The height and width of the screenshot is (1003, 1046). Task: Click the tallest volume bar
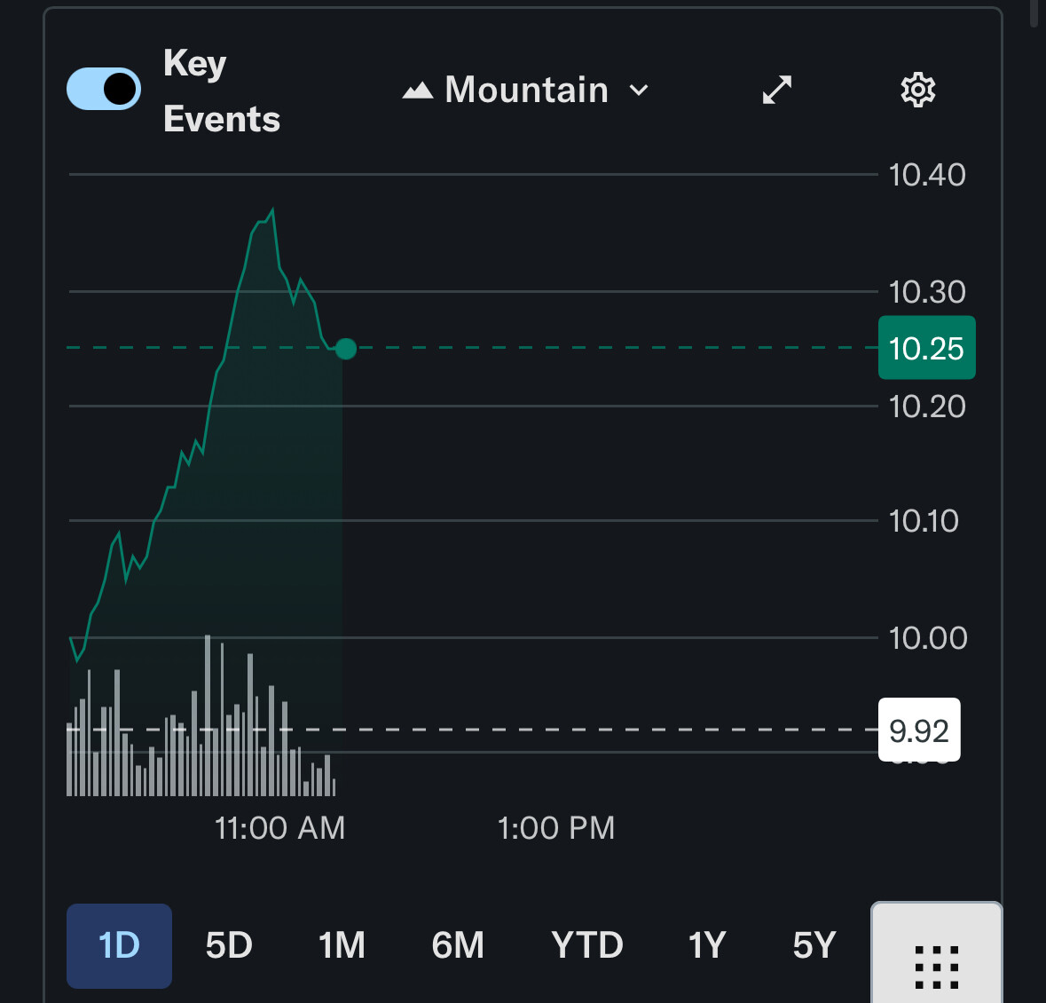208,715
